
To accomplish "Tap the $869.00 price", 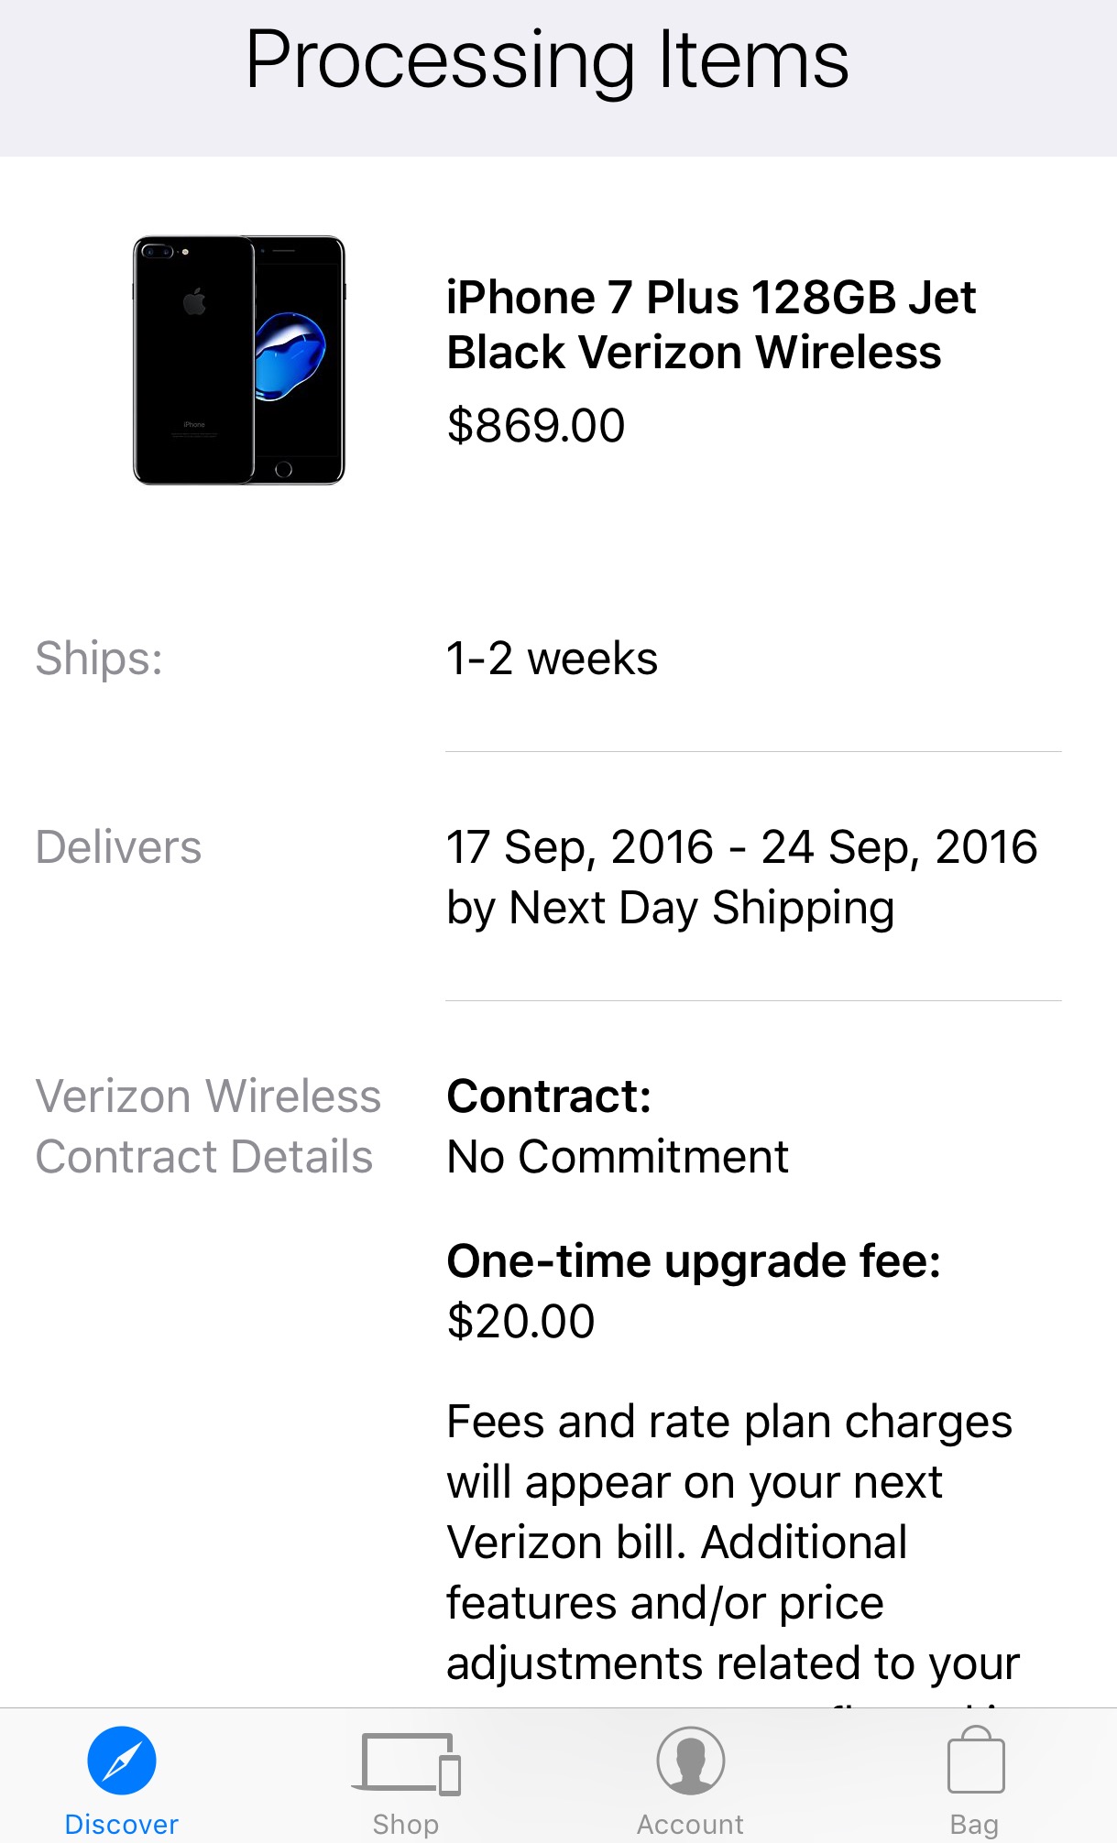I will pos(536,425).
